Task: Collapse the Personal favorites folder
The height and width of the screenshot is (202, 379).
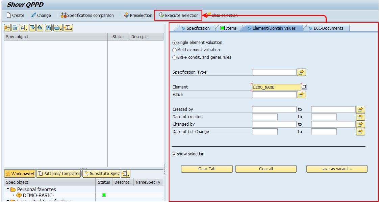Action: 8,189
